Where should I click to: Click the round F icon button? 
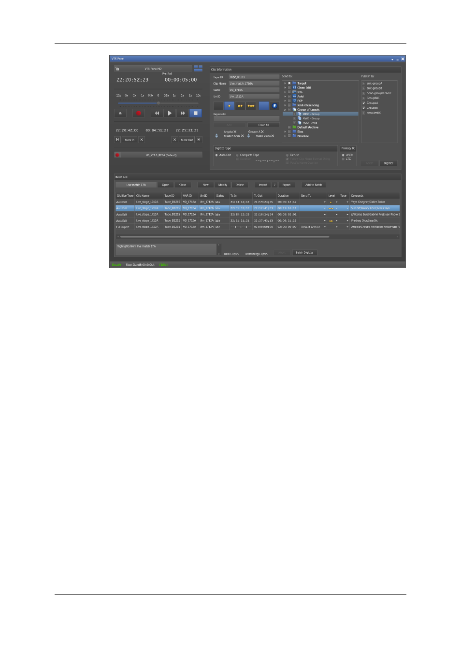click(274, 105)
